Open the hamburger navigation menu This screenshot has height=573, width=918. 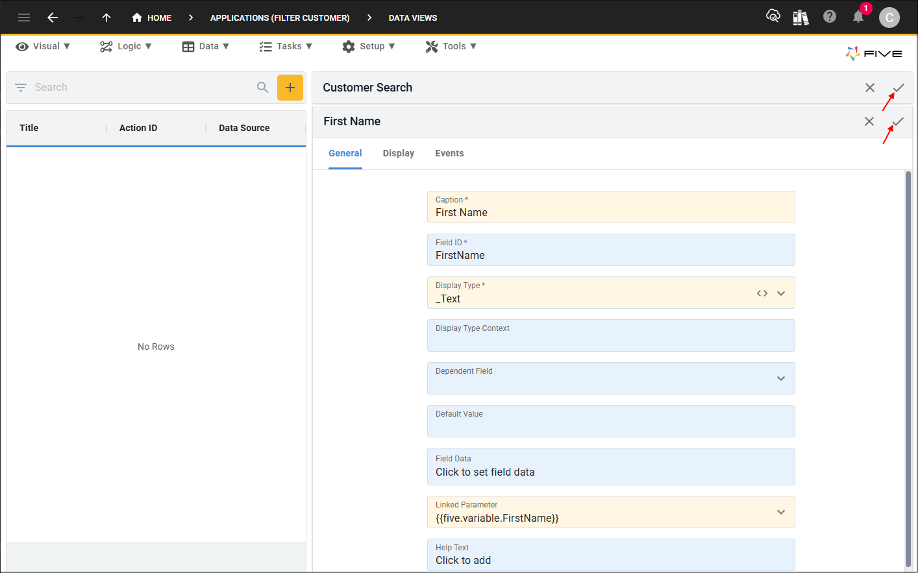point(24,18)
